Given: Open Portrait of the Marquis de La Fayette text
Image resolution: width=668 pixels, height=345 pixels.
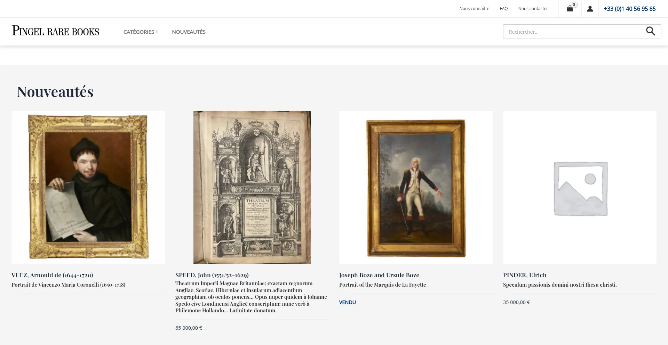Looking at the screenshot, I should [382, 285].
